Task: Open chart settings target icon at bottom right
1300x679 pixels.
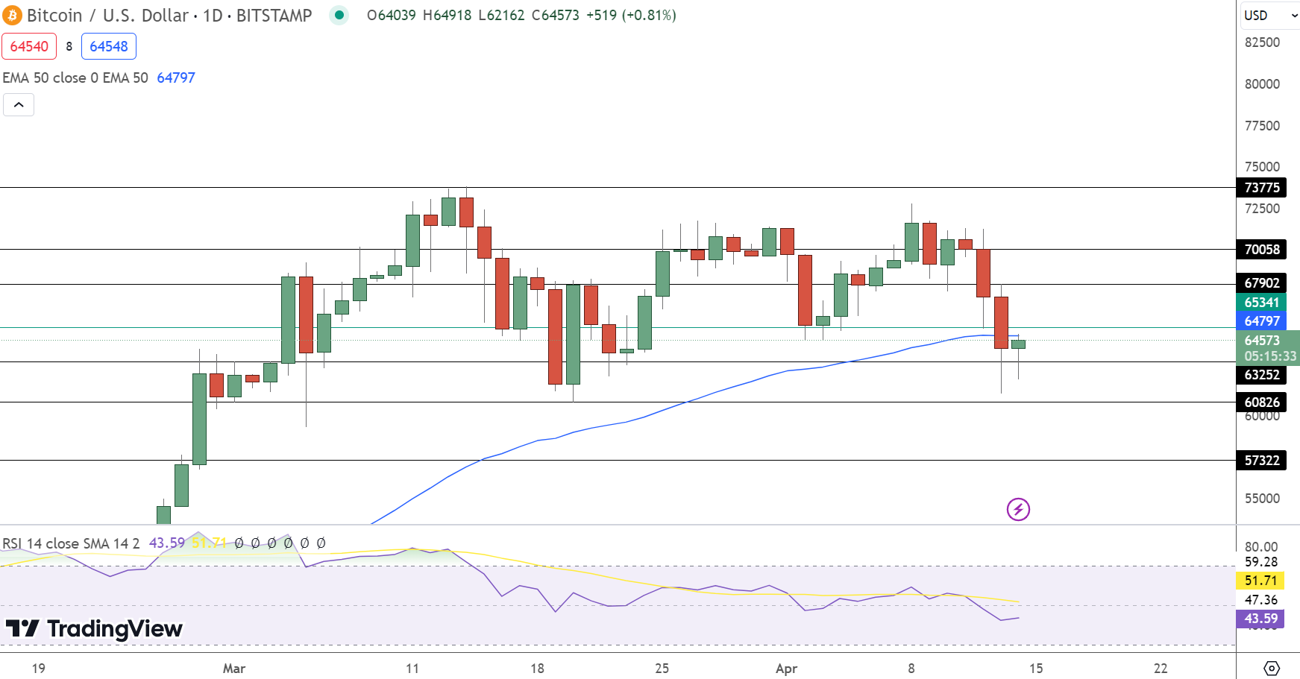Action: point(1272,668)
